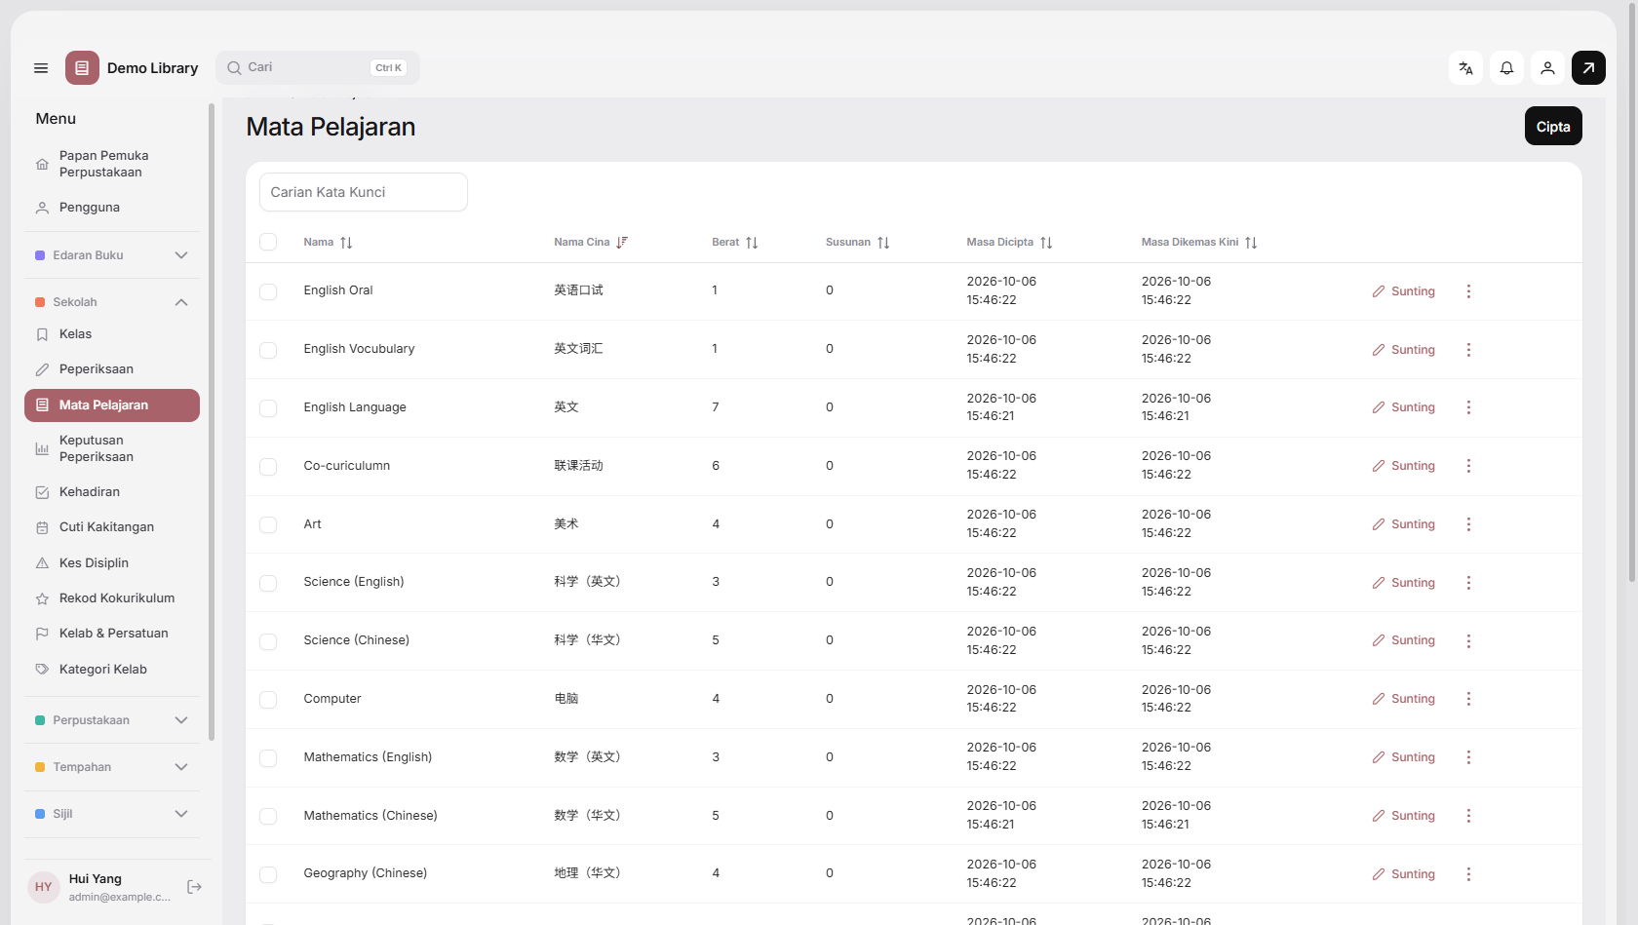Expand the Edaran Buku section

pyautogui.click(x=112, y=255)
